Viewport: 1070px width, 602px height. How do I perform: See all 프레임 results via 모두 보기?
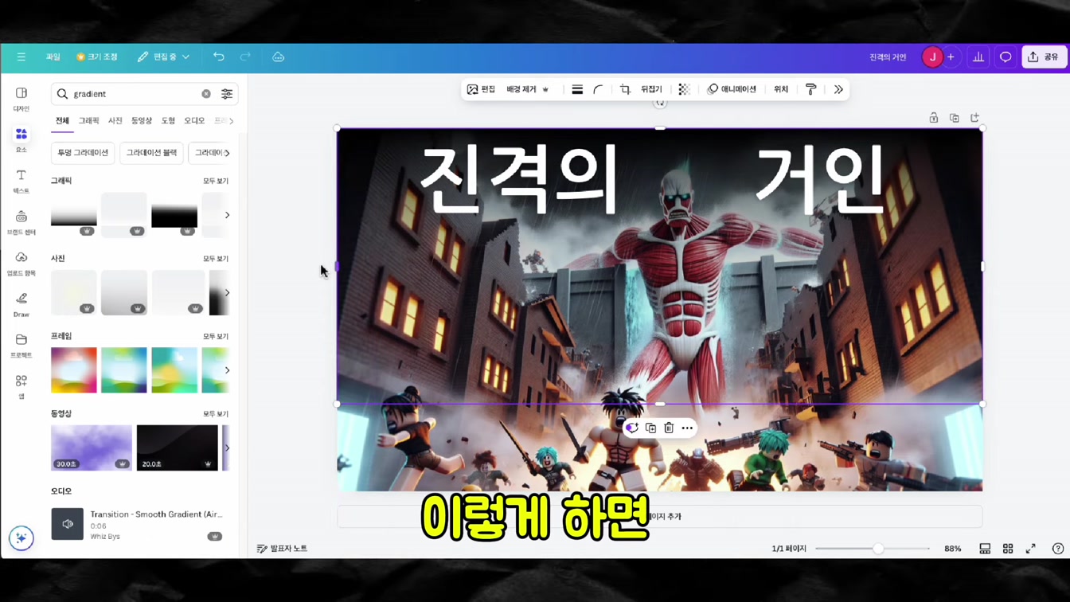click(x=215, y=337)
